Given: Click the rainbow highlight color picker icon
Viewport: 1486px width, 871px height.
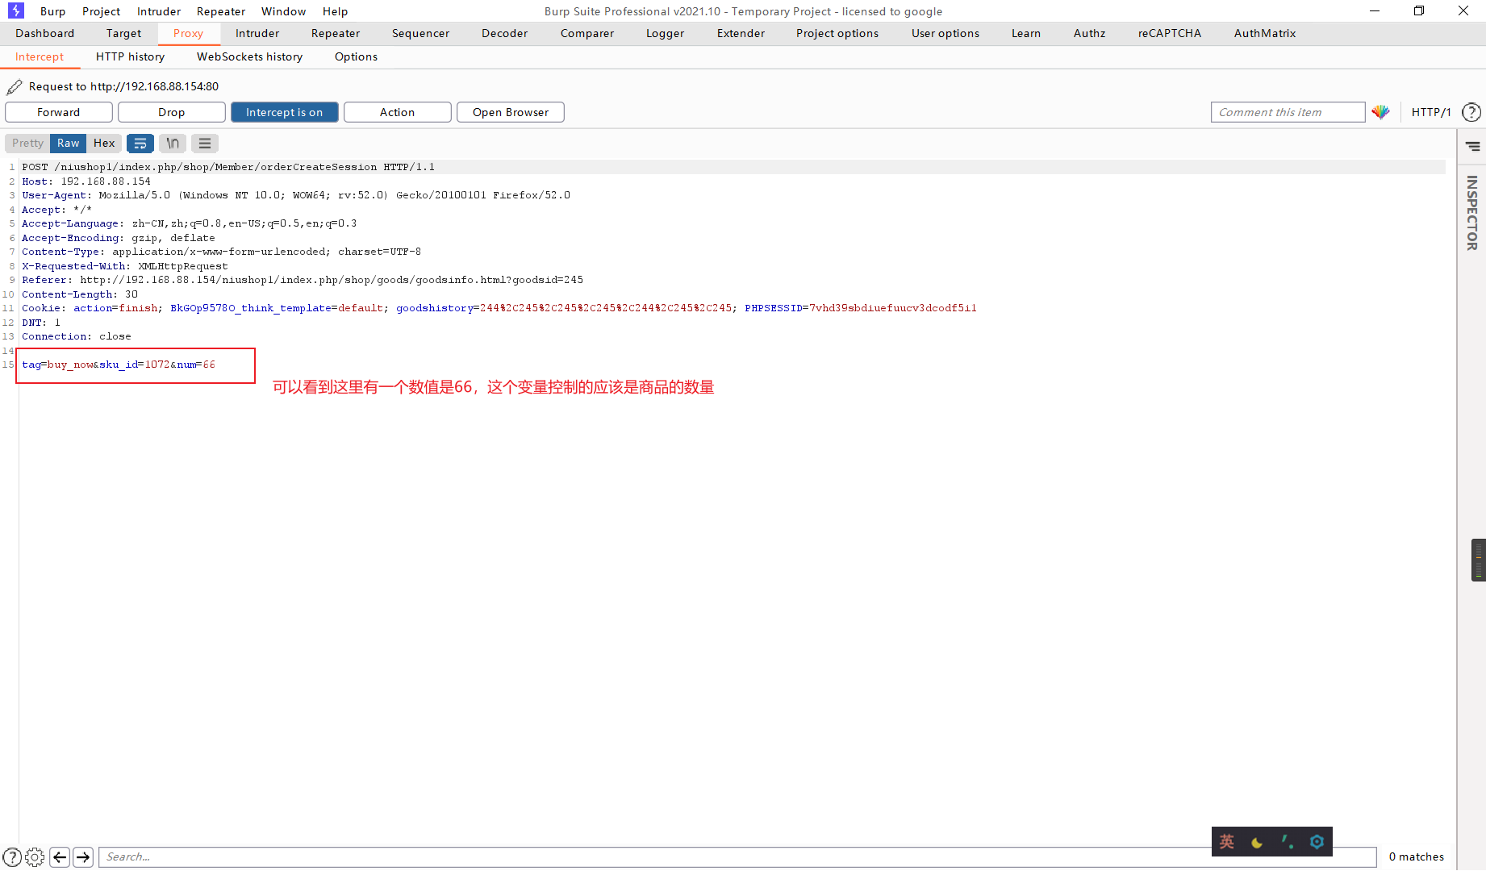Looking at the screenshot, I should click(1381, 112).
